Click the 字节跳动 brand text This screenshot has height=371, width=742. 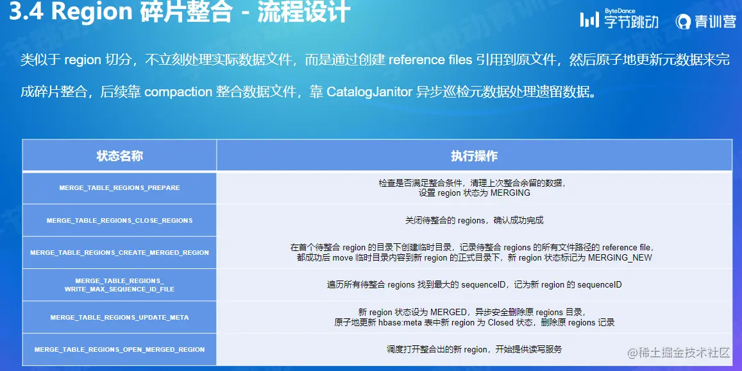point(631,22)
